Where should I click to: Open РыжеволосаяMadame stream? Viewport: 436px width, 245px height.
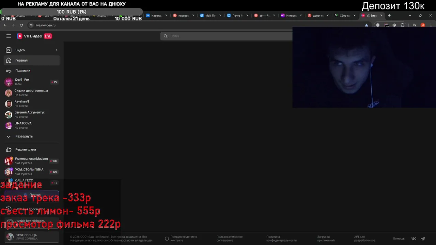pyautogui.click(x=32, y=161)
